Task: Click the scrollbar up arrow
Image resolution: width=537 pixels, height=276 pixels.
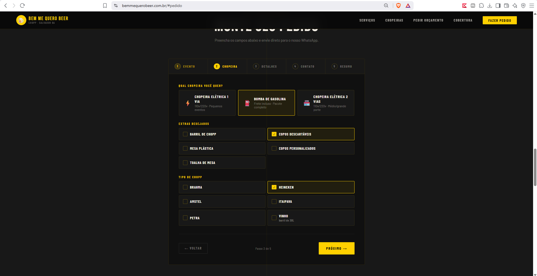Action: click(x=535, y=13)
